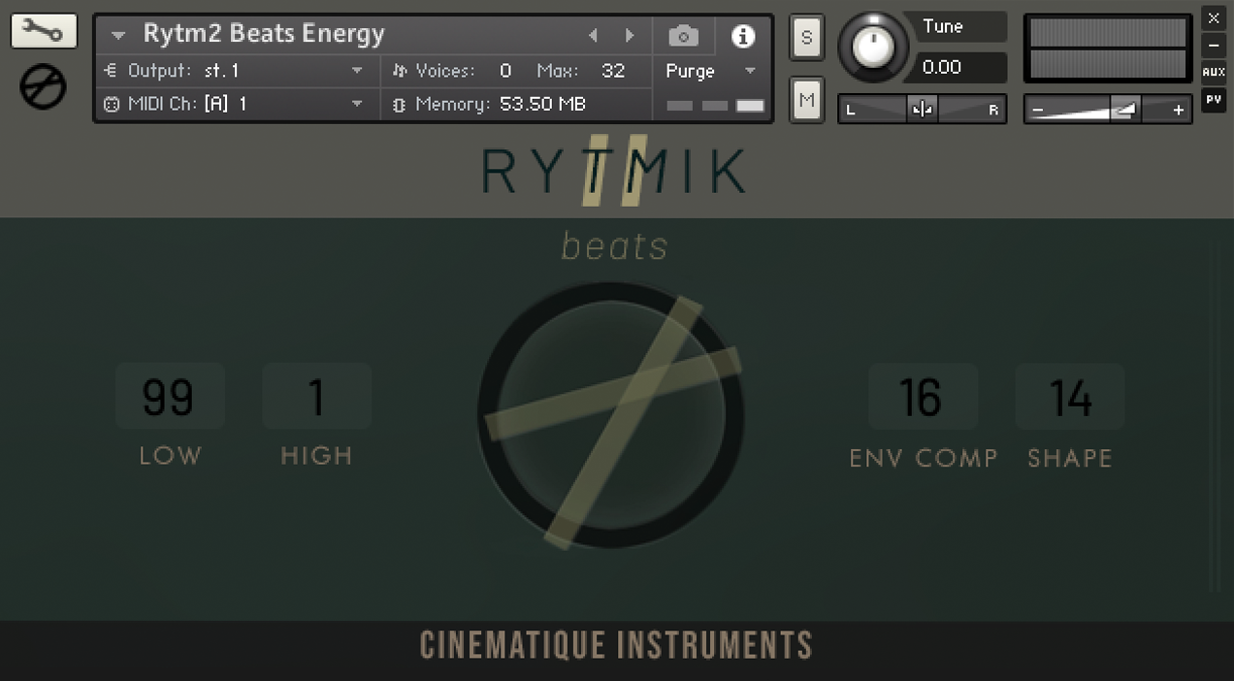Click the beats label above the knob
This screenshot has width=1234, height=681.
(615, 247)
